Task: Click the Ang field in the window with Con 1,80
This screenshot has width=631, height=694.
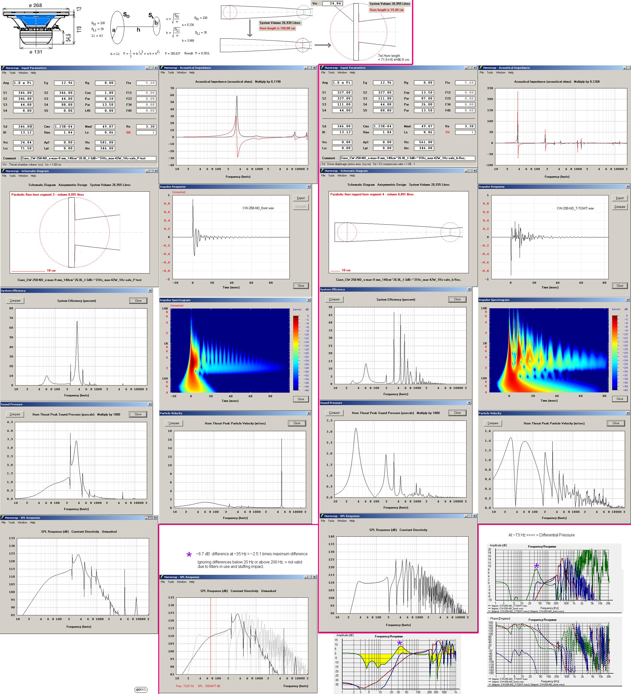Action: [x=23, y=83]
